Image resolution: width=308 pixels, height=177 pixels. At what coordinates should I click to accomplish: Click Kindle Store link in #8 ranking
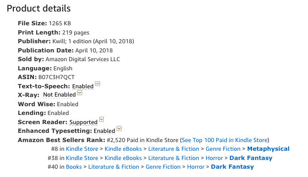(x=82, y=149)
